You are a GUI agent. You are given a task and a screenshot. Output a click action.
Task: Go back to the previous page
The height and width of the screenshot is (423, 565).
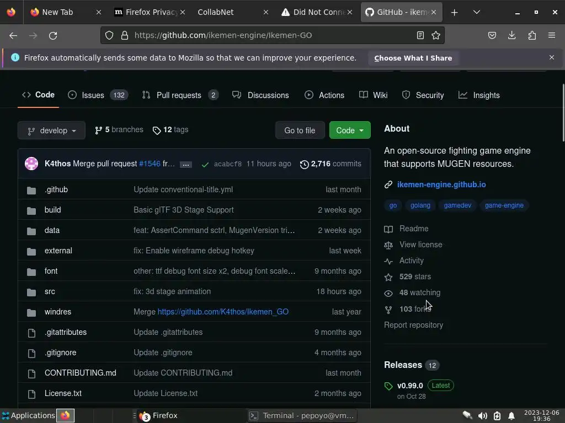point(13,36)
